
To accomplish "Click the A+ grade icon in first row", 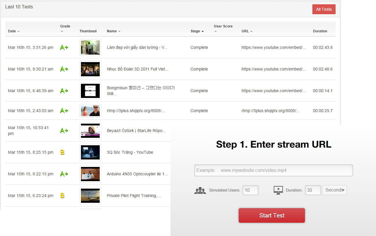I will pos(64,47).
